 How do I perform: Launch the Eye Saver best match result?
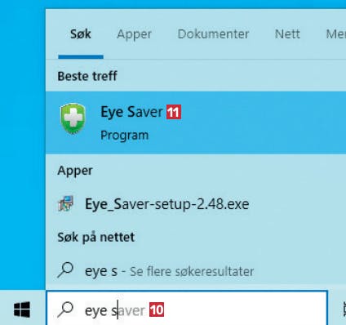[196, 122]
